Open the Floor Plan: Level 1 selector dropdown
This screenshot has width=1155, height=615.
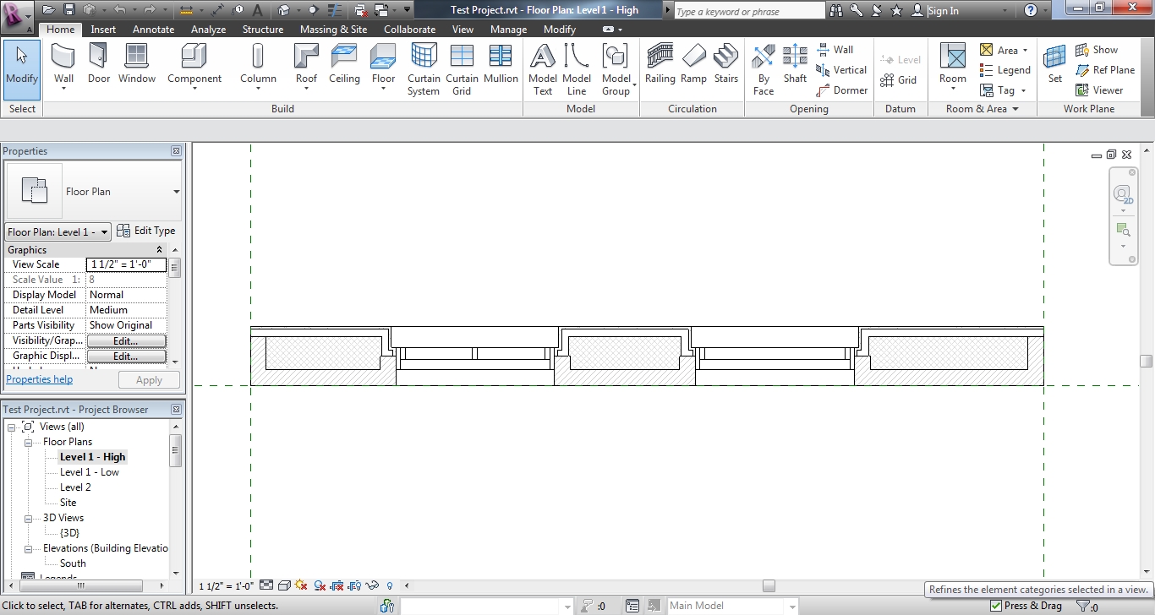click(x=105, y=231)
